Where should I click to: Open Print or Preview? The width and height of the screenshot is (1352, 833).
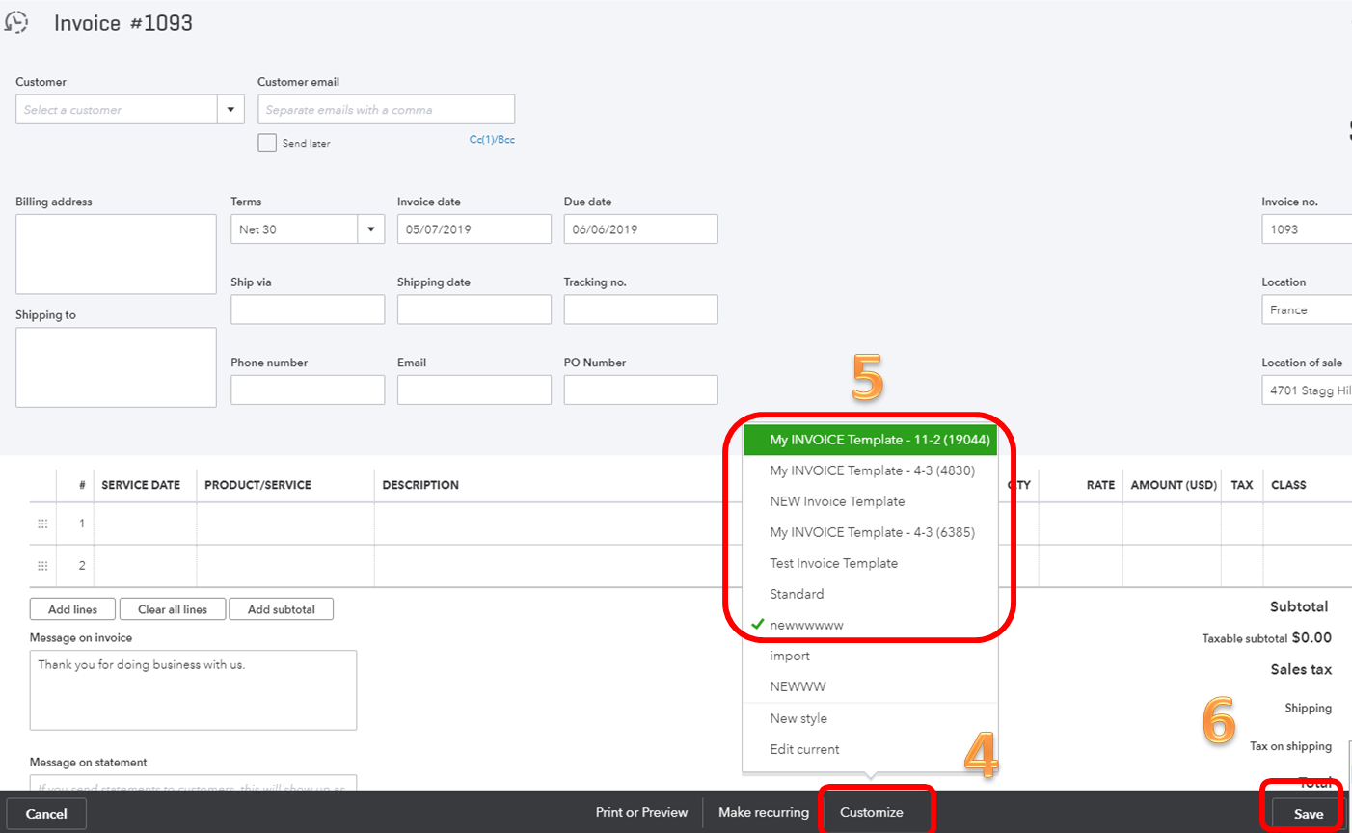pyautogui.click(x=641, y=812)
